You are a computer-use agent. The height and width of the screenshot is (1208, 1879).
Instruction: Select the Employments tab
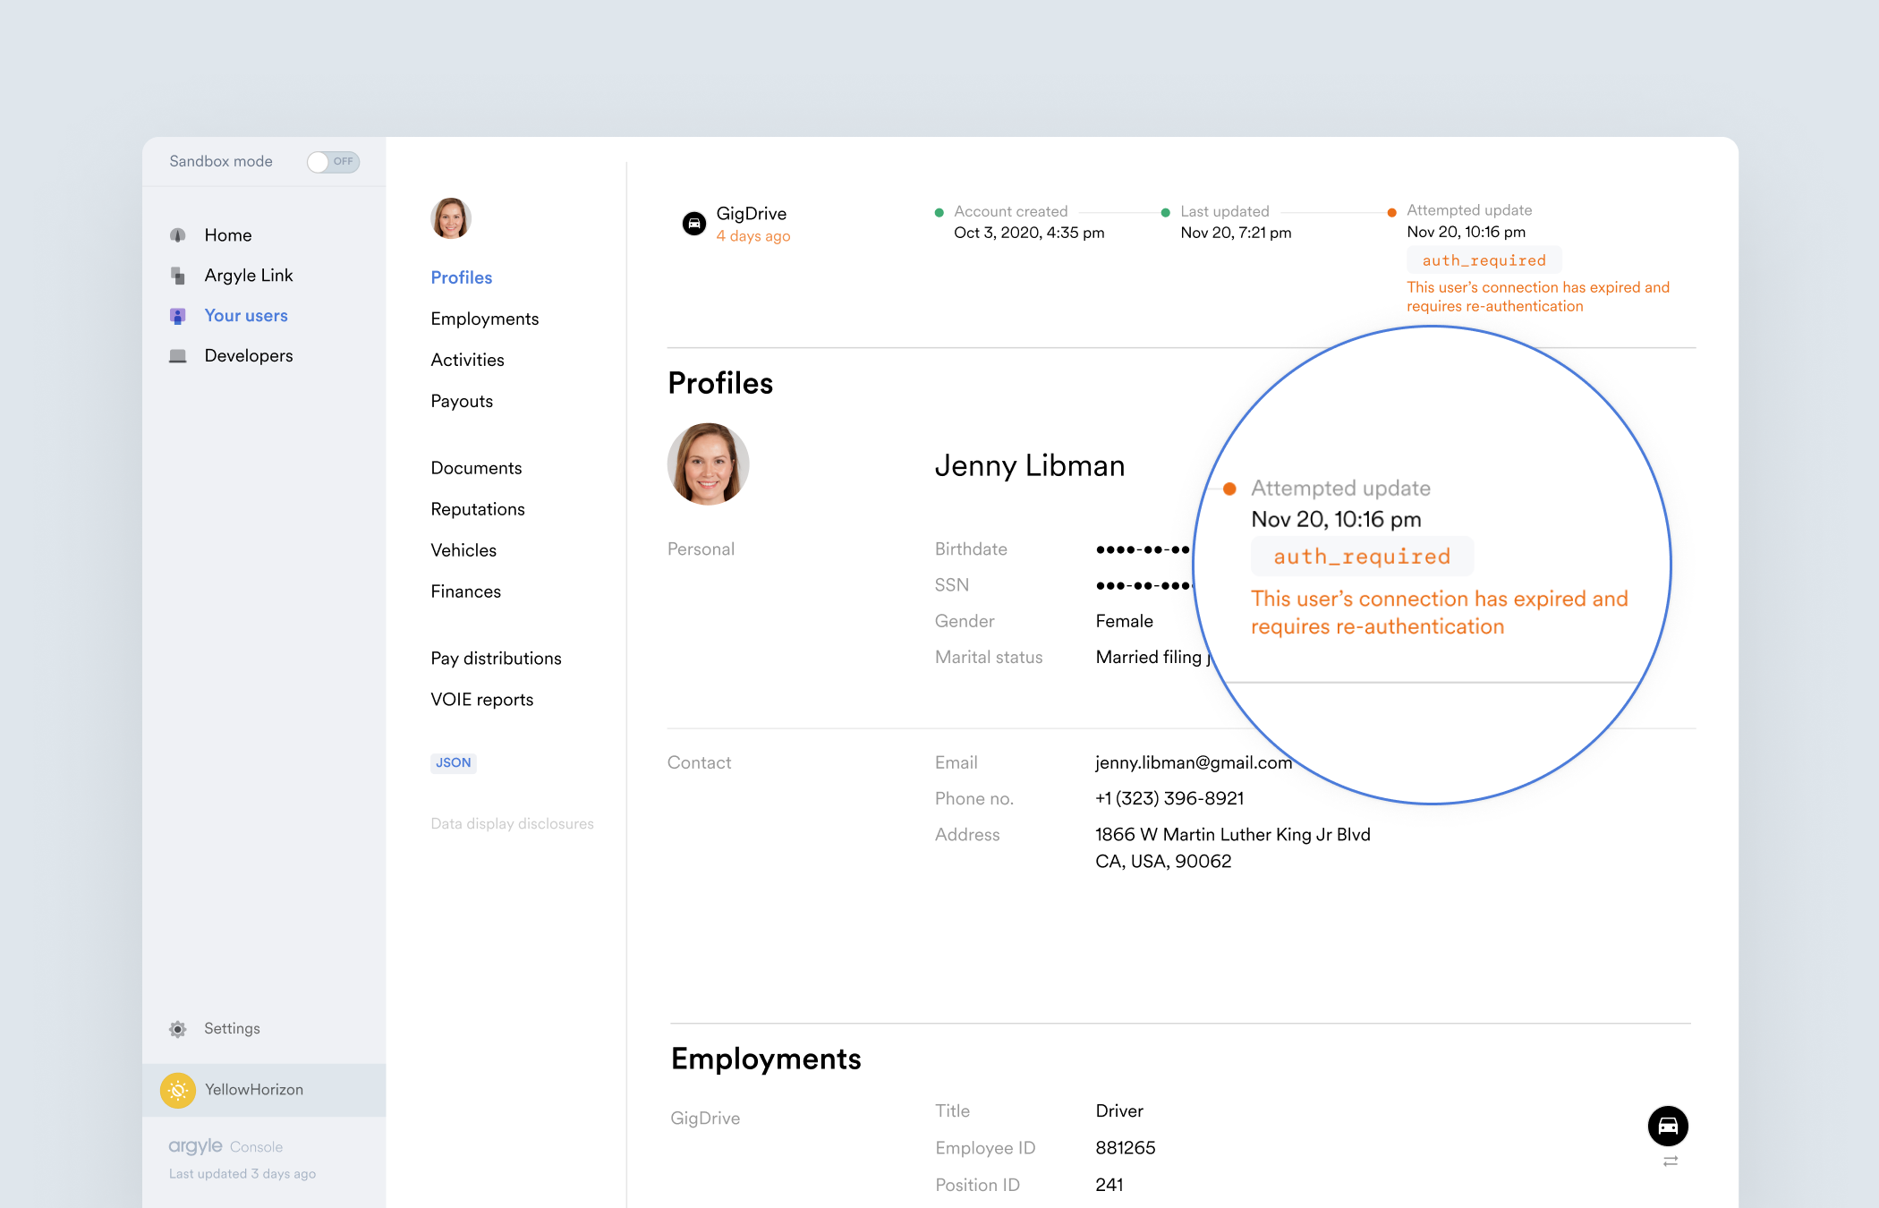click(486, 318)
